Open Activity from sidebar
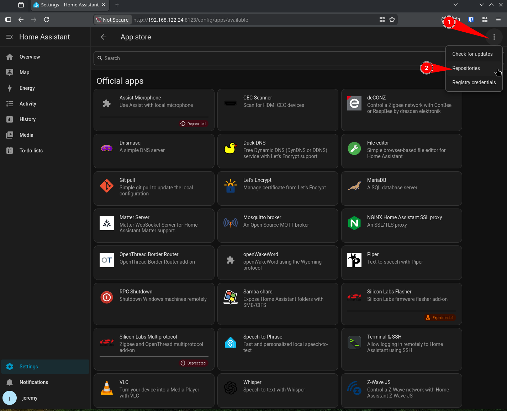The width and height of the screenshot is (507, 411). pos(45,104)
